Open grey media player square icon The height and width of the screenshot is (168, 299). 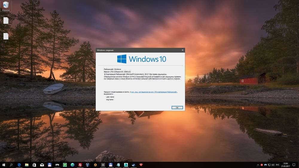click(103, 165)
